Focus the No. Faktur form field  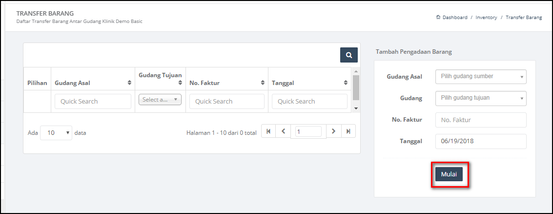click(x=481, y=120)
